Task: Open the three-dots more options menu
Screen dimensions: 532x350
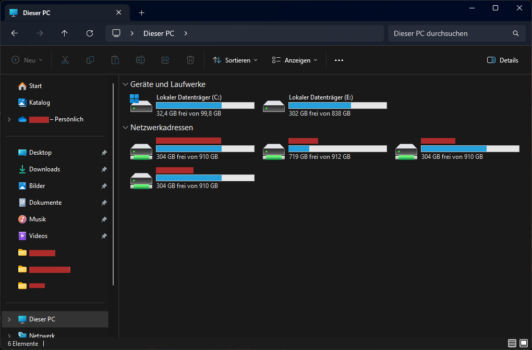Action: coord(339,60)
